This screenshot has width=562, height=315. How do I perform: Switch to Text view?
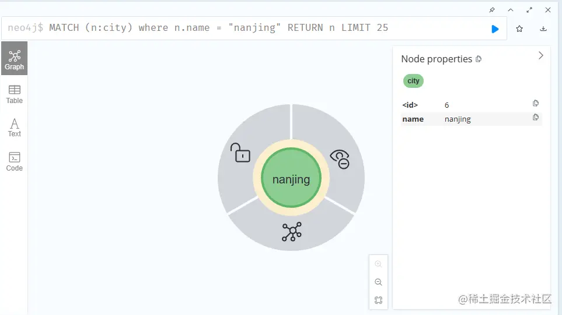coord(15,128)
